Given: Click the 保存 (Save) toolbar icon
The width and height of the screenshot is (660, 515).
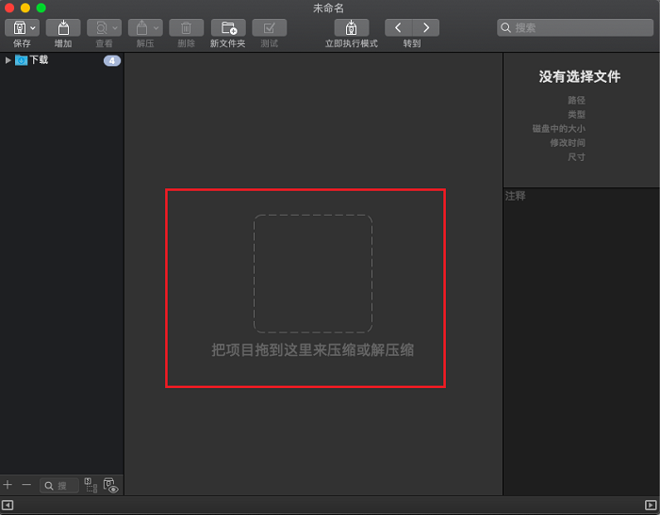Looking at the screenshot, I should pos(17,28).
